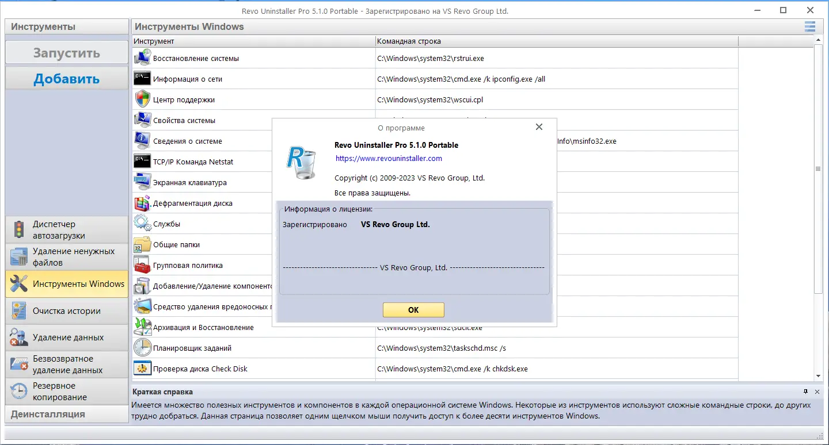Launch the Планировщик заданий clock icon
829x445 pixels.
(x=142, y=348)
